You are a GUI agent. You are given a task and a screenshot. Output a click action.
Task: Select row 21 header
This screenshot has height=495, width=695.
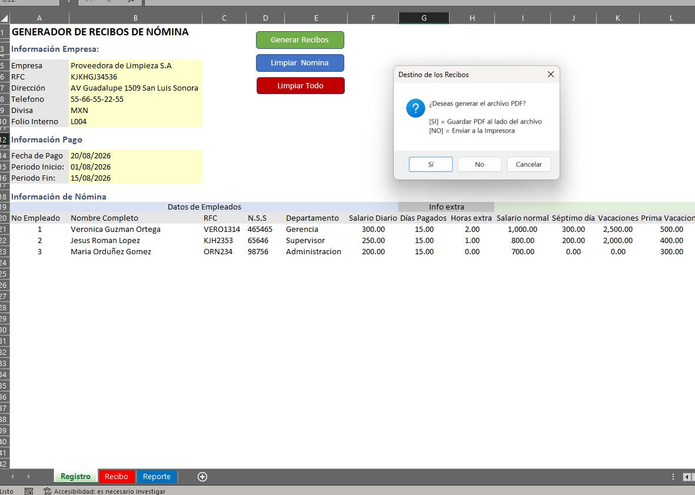(5, 229)
